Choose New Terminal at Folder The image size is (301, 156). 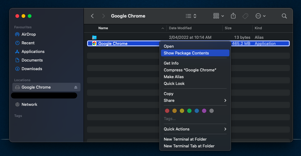click(x=195, y=139)
